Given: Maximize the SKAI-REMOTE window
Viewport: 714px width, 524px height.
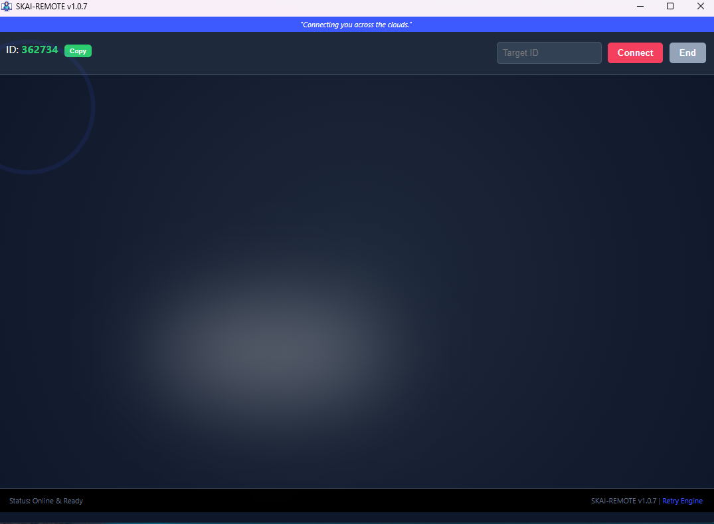Looking at the screenshot, I should (x=670, y=6).
